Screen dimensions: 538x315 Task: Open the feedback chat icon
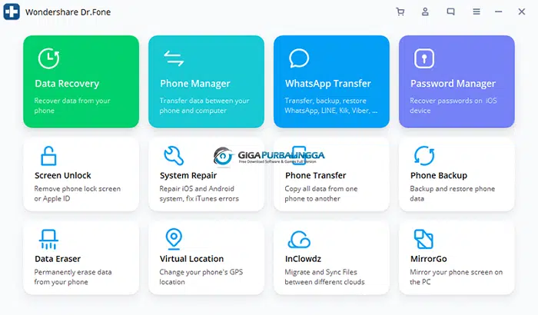(x=451, y=12)
